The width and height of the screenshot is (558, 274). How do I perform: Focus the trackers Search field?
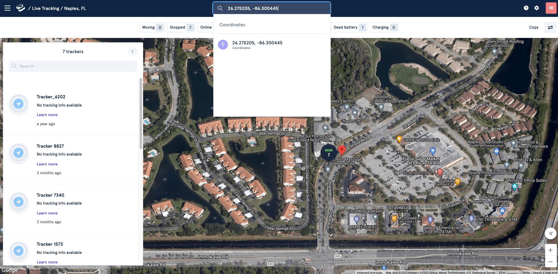[x=73, y=66]
